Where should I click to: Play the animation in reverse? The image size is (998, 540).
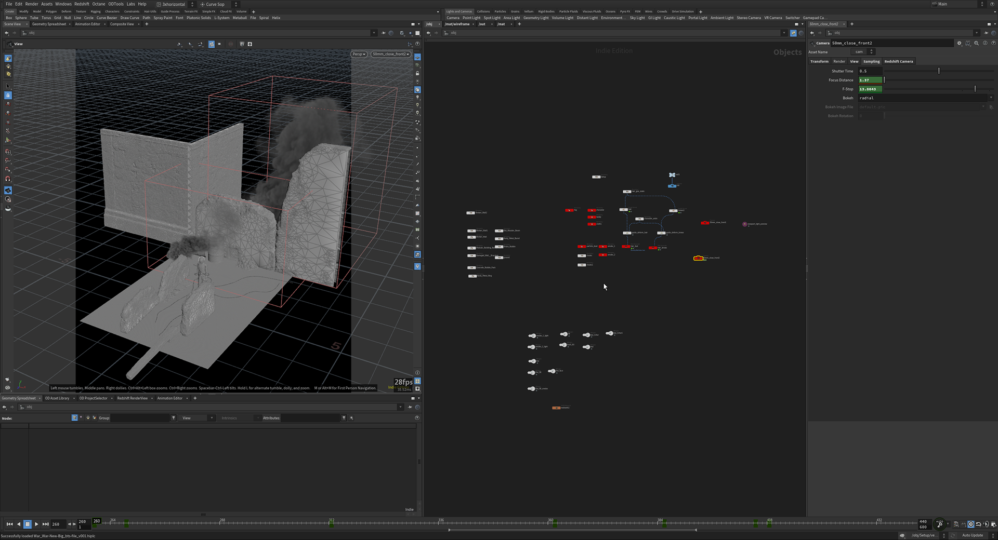pos(19,524)
